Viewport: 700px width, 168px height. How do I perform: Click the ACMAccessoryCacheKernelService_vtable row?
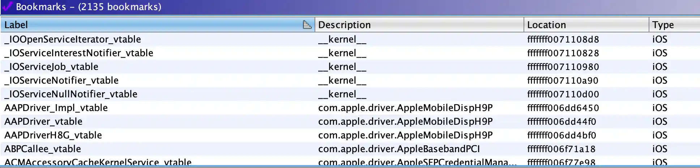(x=98, y=162)
